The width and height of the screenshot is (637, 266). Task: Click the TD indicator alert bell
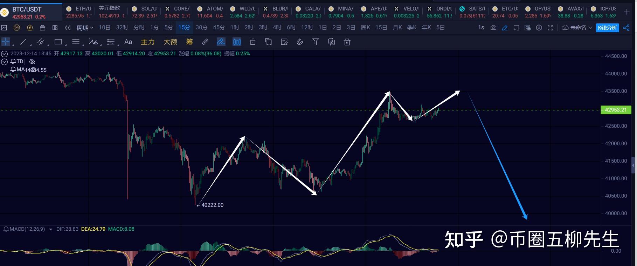pyautogui.click(x=13, y=62)
